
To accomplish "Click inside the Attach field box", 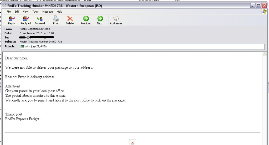I will [x=142, y=47].
